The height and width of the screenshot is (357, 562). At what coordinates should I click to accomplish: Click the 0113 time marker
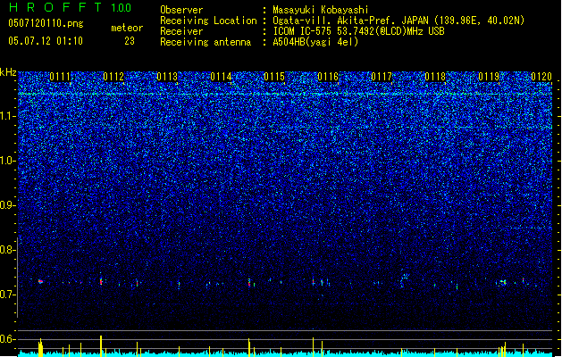click(x=167, y=77)
